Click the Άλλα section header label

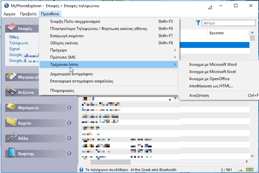pyautogui.click(x=23, y=138)
